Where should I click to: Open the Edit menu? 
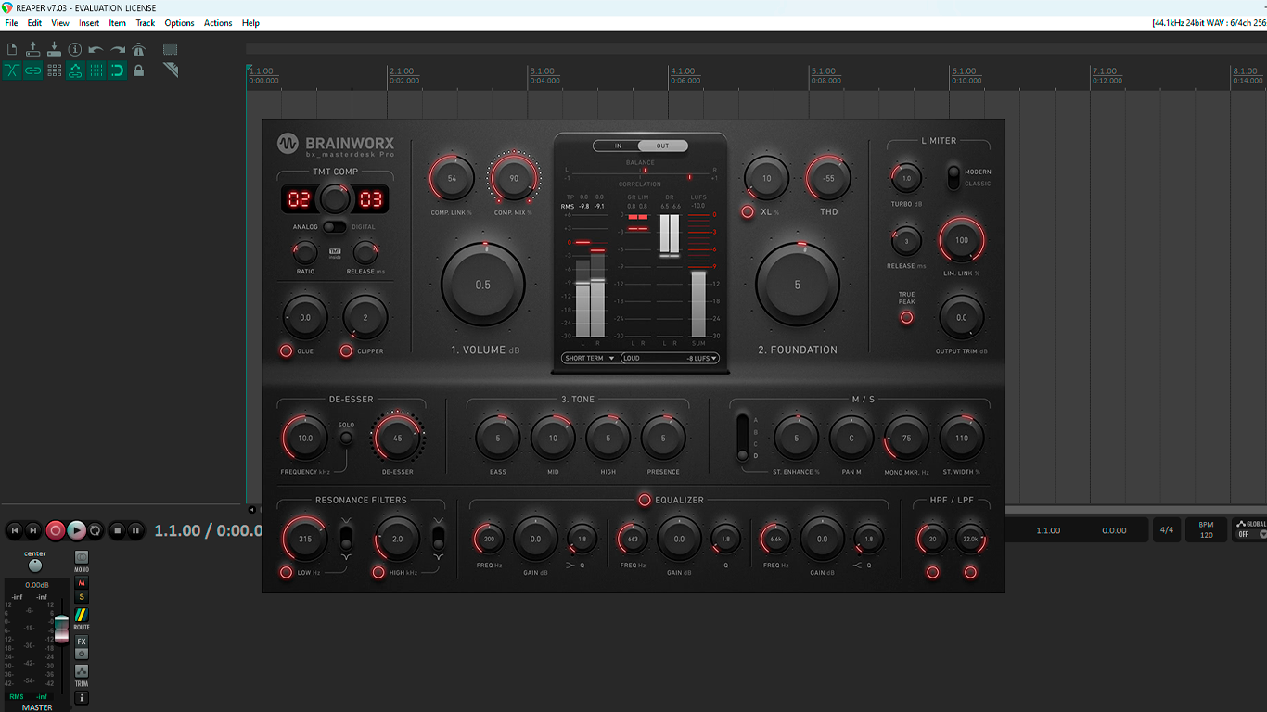point(34,22)
